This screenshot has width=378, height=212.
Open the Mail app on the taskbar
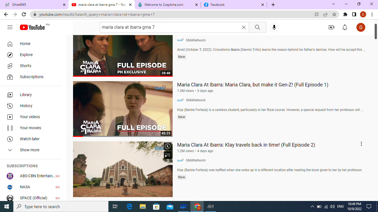pyautogui.click(x=170, y=206)
